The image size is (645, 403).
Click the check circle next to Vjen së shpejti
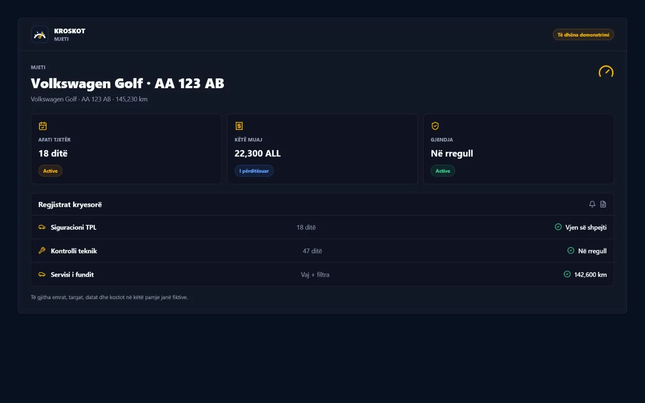558,227
